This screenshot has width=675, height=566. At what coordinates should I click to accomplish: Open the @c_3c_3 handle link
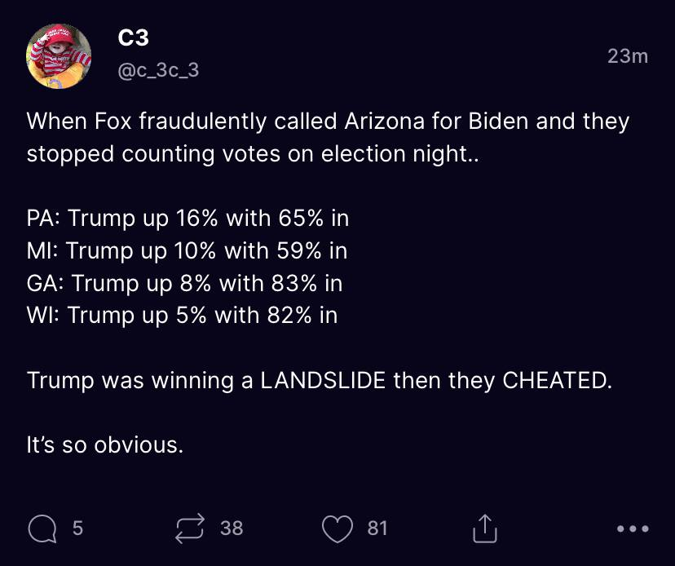(x=158, y=71)
